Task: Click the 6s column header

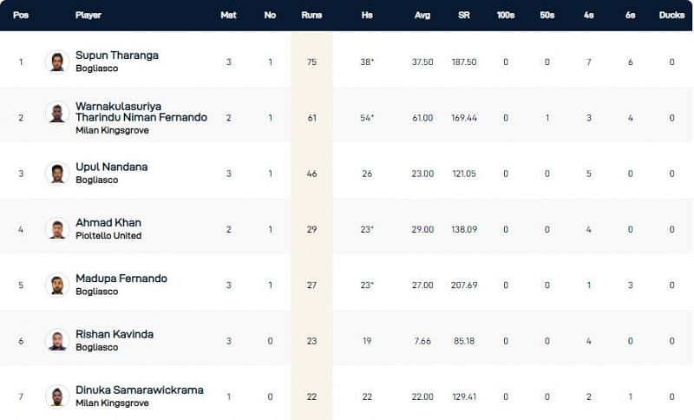Action: click(x=631, y=16)
